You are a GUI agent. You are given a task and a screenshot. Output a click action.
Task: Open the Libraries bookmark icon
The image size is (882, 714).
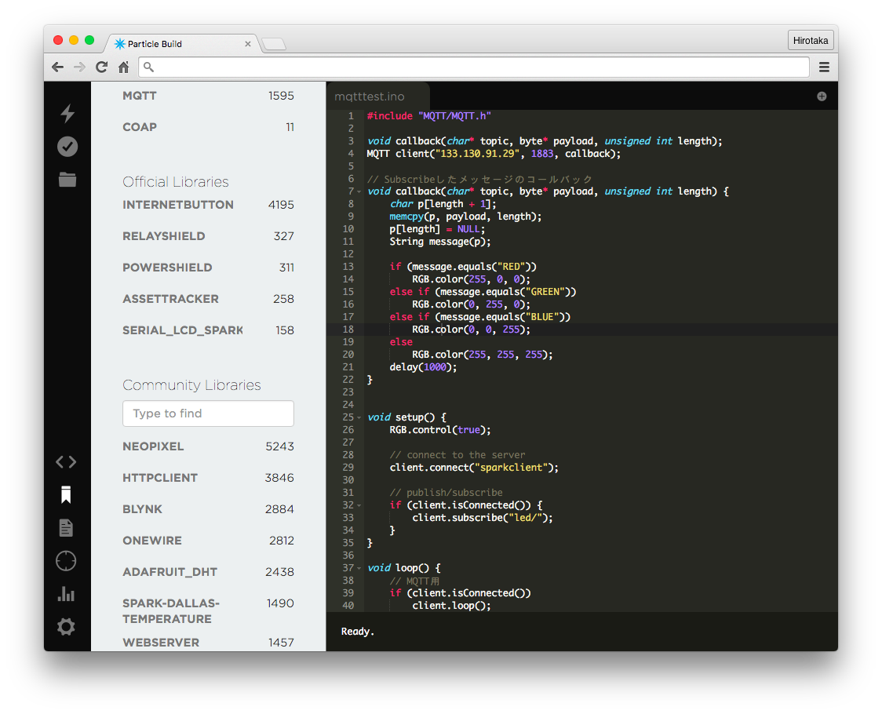click(x=66, y=494)
